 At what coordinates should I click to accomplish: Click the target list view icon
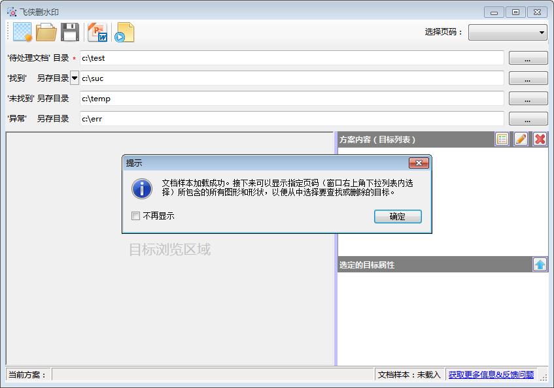pos(502,138)
